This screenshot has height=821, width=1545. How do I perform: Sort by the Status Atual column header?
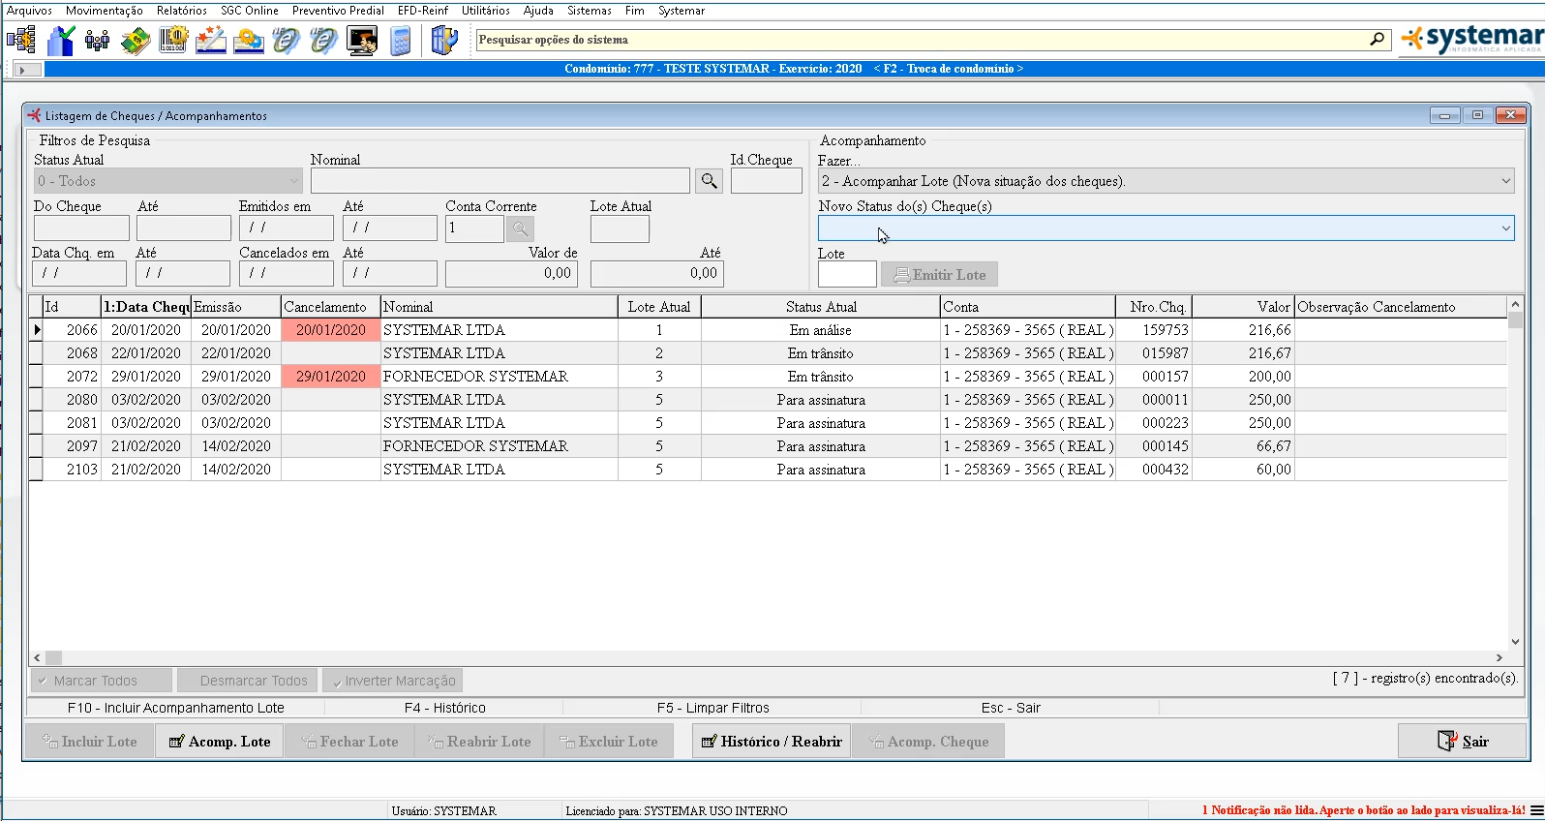(x=821, y=307)
